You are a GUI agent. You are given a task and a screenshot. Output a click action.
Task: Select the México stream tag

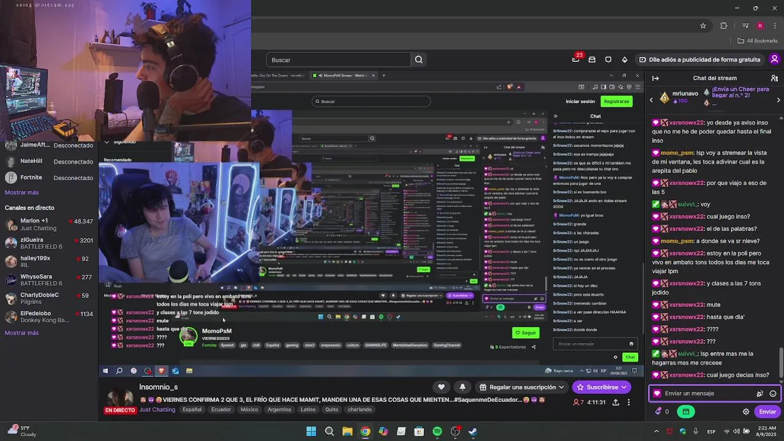click(249, 410)
